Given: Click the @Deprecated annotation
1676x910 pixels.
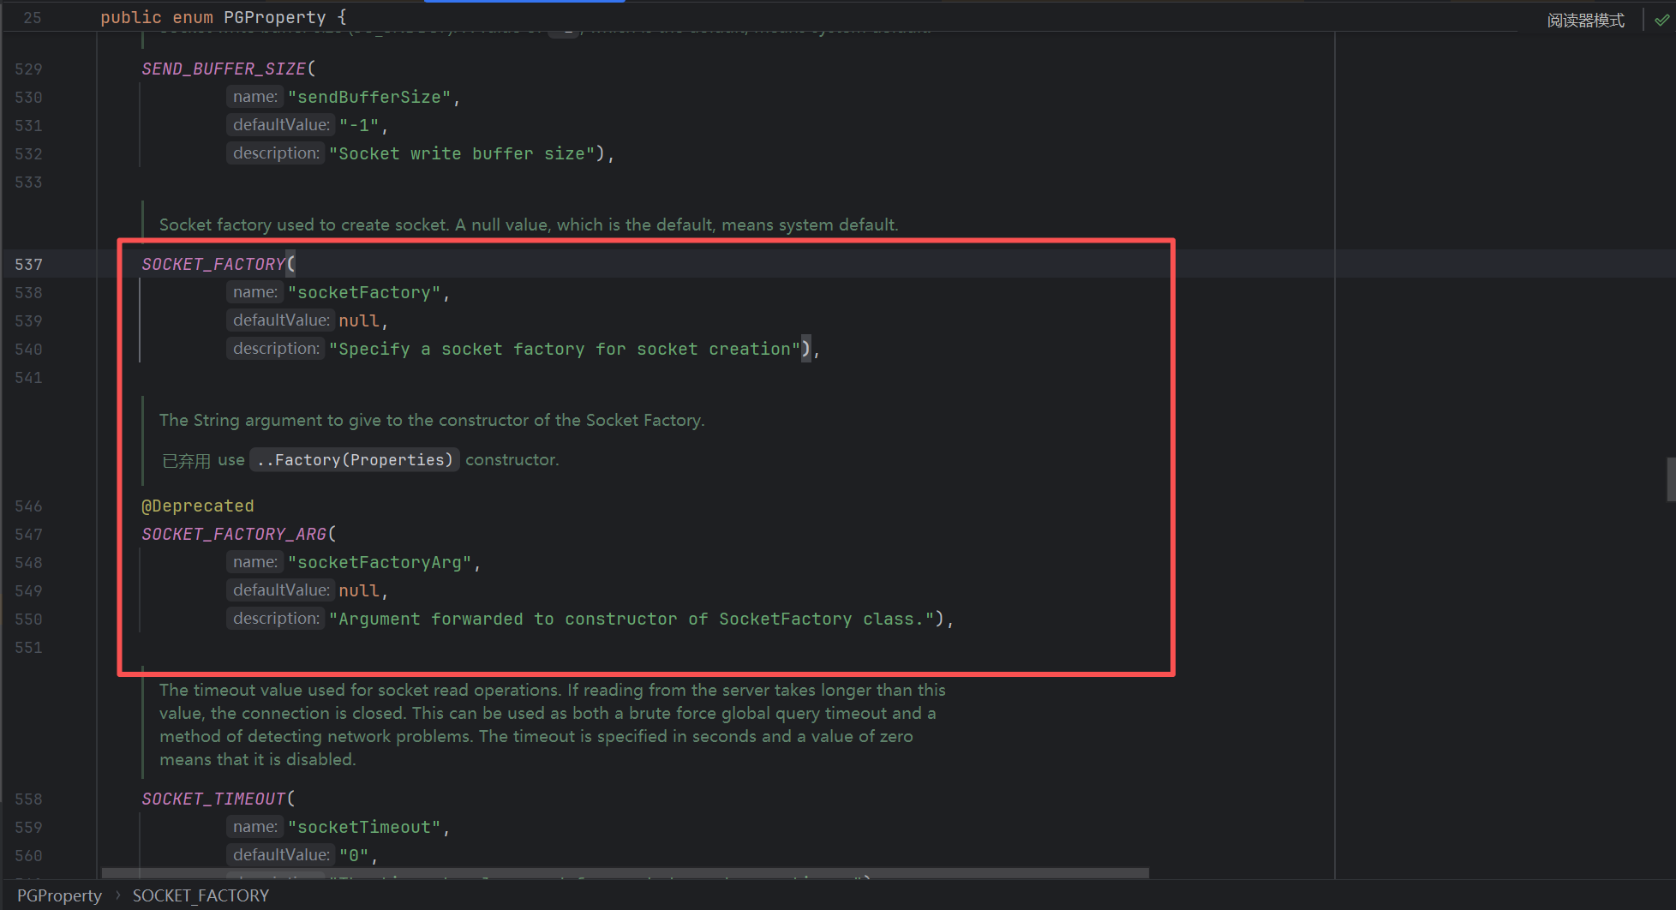Looking at the screenshot, I should pos(198,506).
